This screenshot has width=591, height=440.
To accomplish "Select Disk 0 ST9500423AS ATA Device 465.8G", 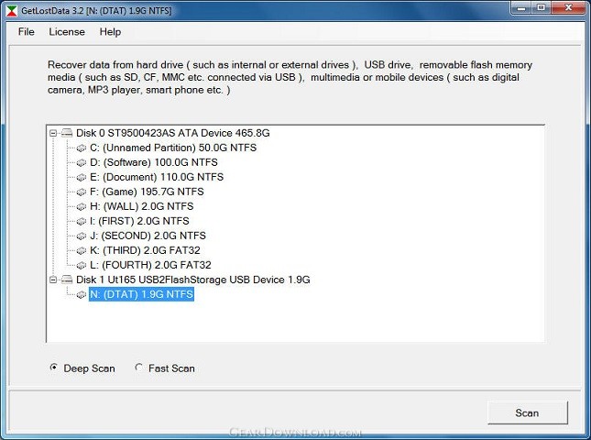I will tap(173, 133).
